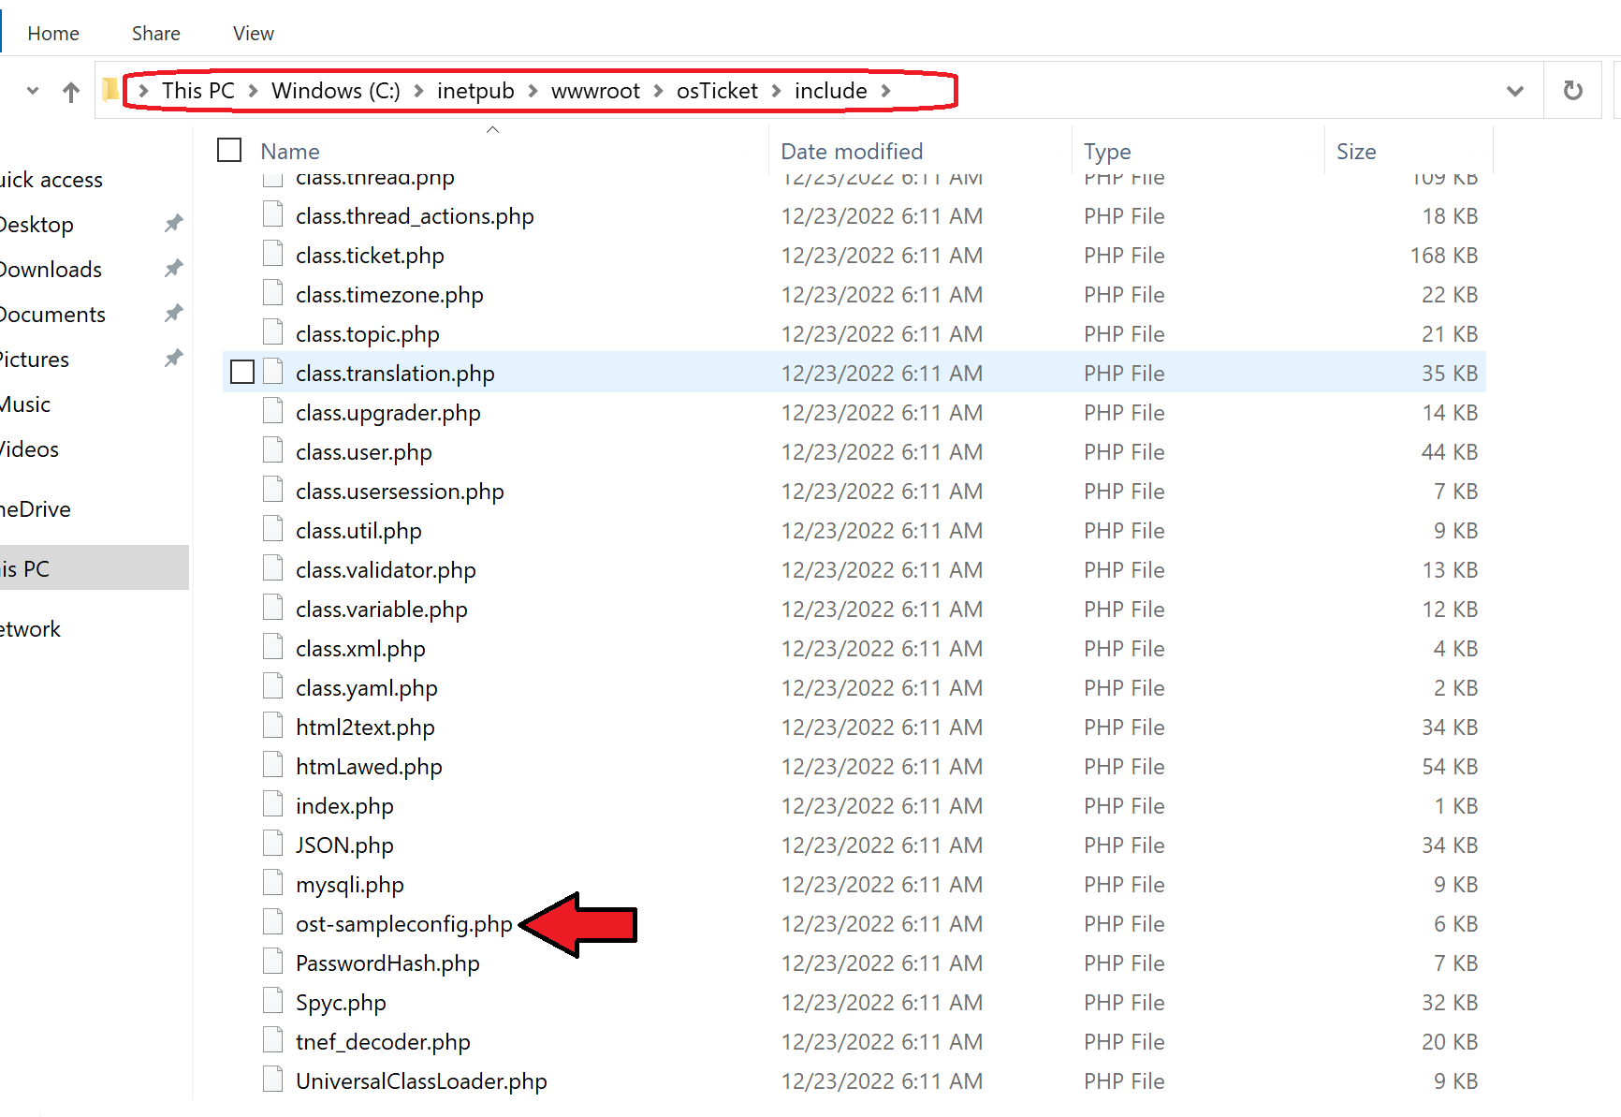Click file icon of class.user.php

273,451
